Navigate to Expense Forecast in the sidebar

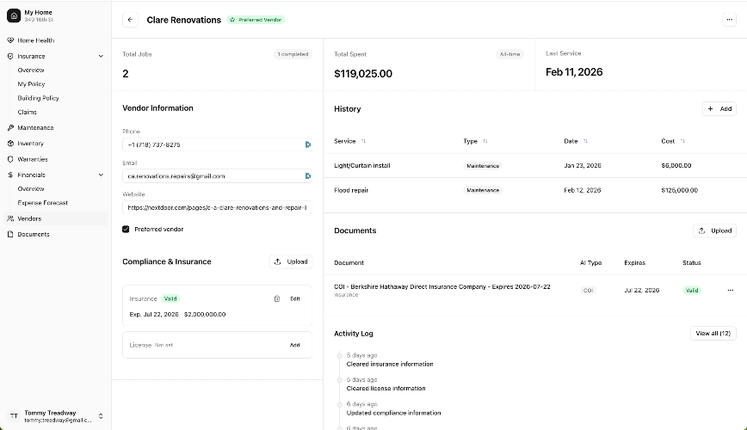pos(43,203)
